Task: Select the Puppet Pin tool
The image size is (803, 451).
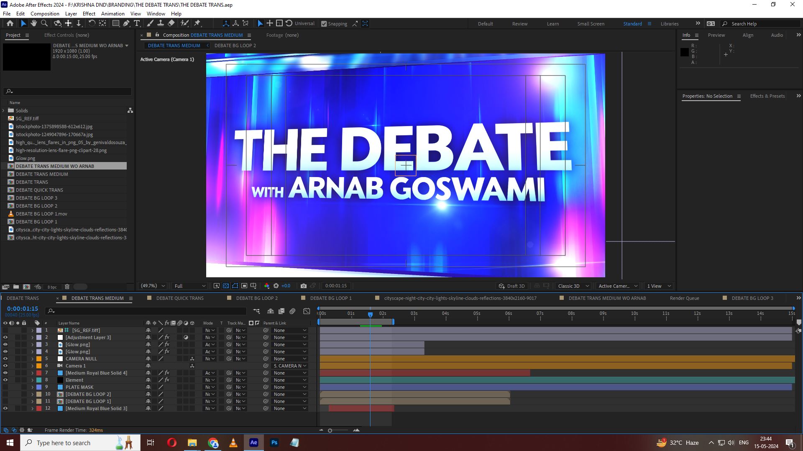Action: click(198, 23)
